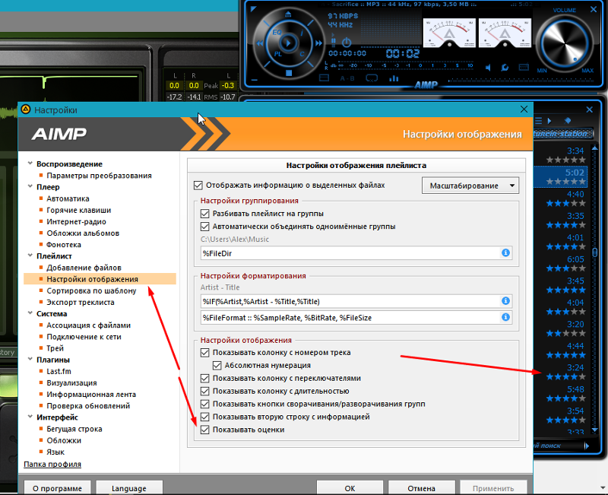Switch to compact mode window icon

324,78
